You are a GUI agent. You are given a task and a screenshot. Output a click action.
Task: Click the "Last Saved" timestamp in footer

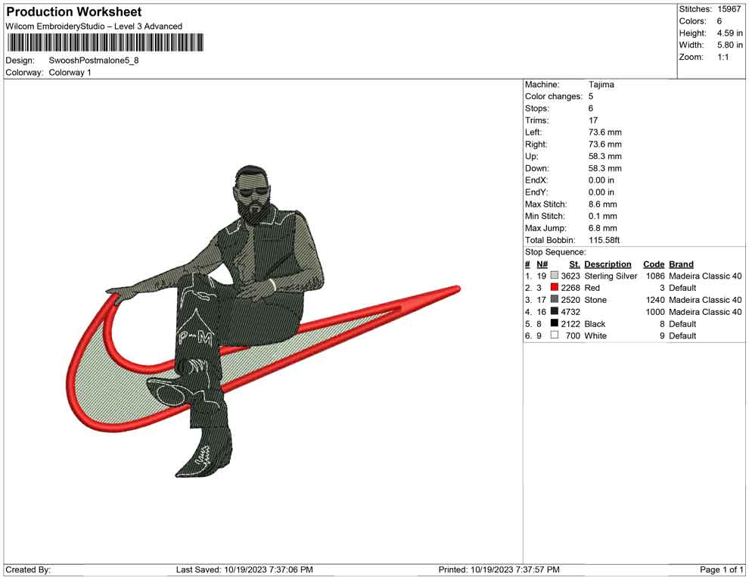(244, 569)
